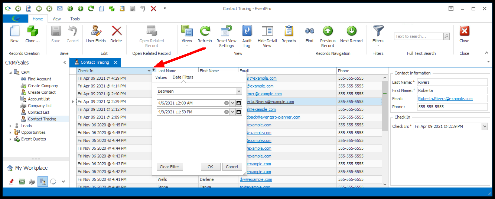495x199 pixels.
Task: Click the document lines icon in quick access toolbar
Action: point(29,8)
